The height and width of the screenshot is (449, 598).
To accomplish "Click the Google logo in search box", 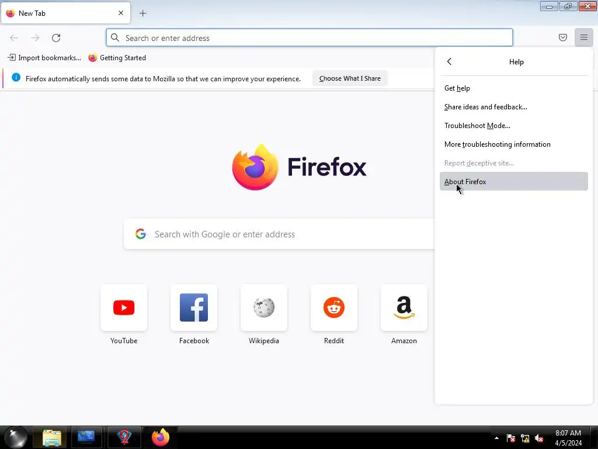I will click(141, 234).
